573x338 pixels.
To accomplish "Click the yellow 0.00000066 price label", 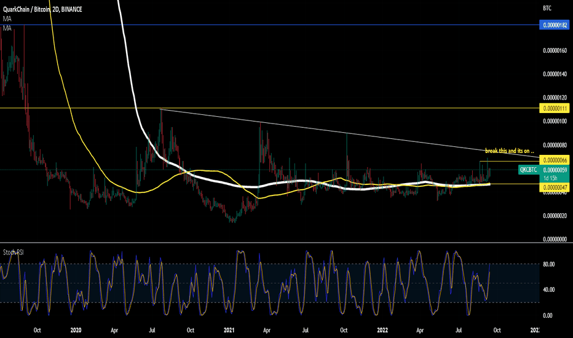I will (555, 160).
